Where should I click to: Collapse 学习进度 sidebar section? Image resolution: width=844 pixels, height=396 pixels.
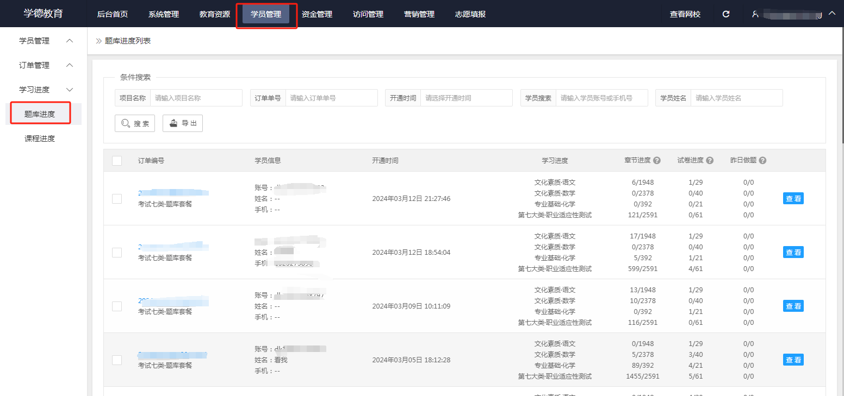(69, 90)
